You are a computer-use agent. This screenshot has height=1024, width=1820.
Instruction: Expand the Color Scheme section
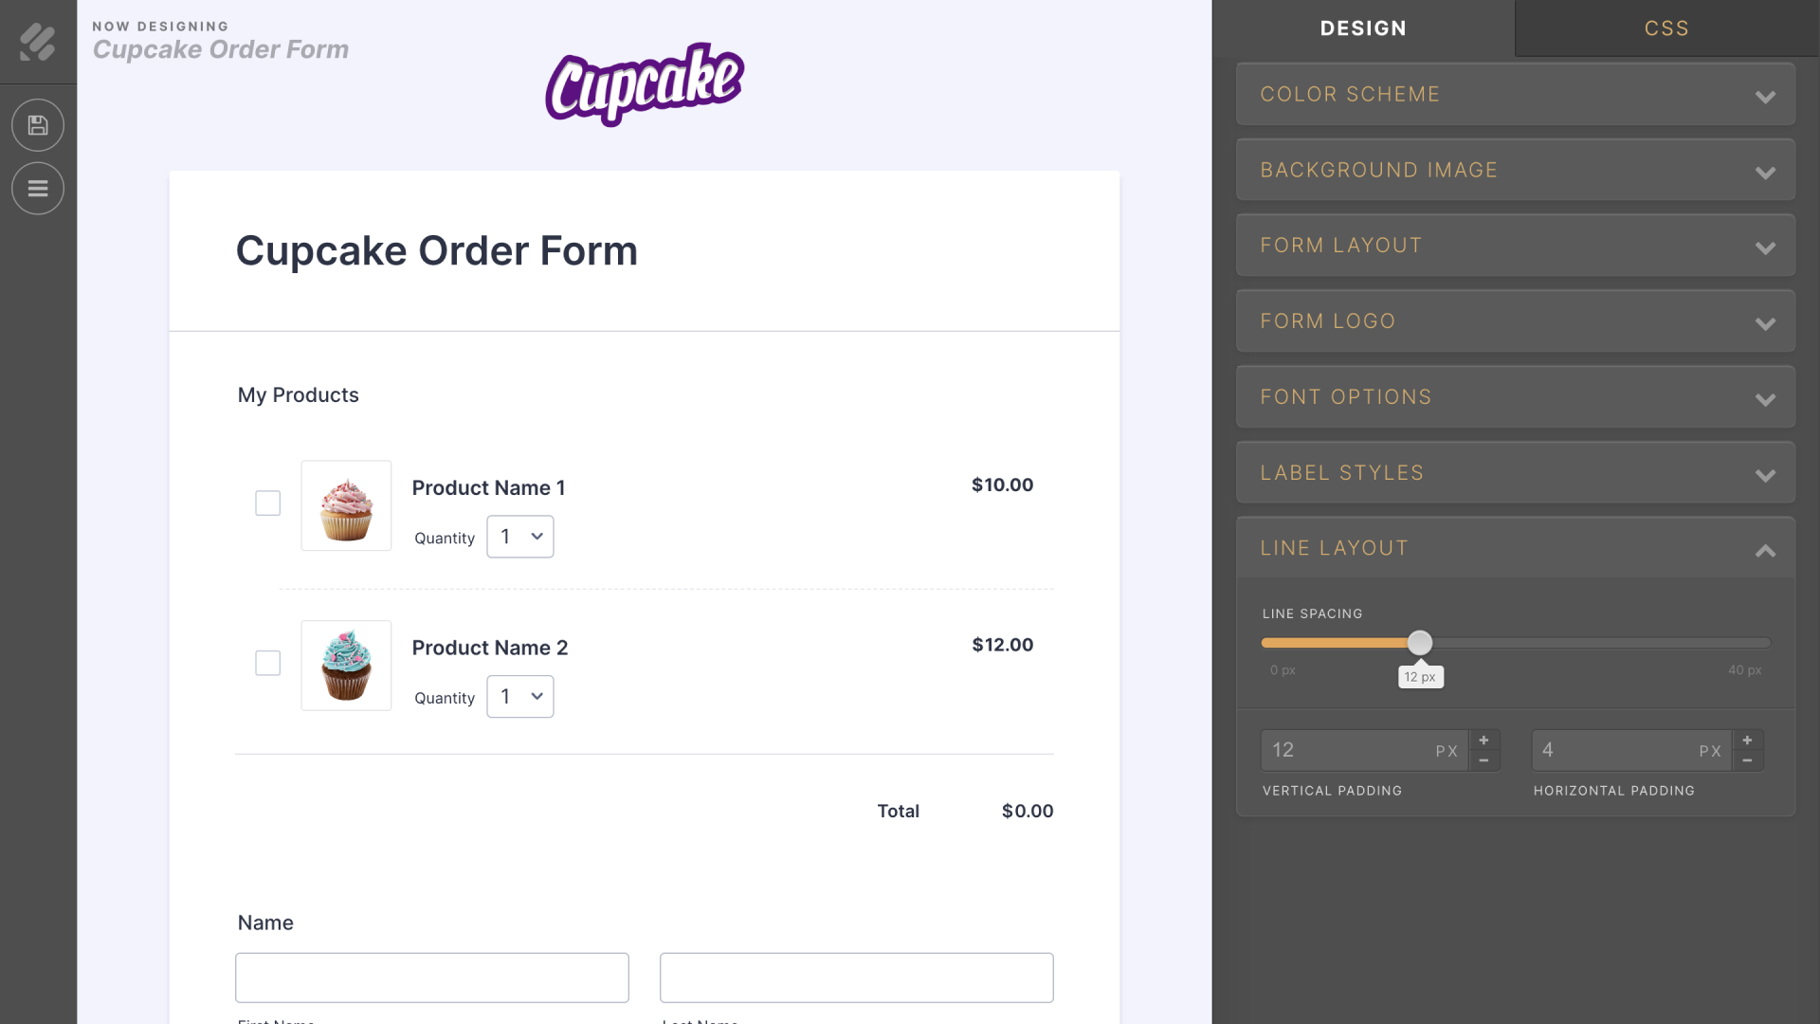1515,95
